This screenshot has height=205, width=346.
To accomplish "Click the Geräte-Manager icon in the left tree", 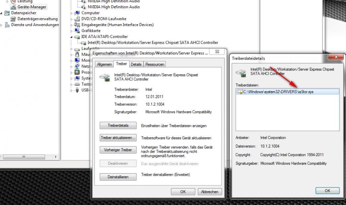I will [x=14, y=7].
